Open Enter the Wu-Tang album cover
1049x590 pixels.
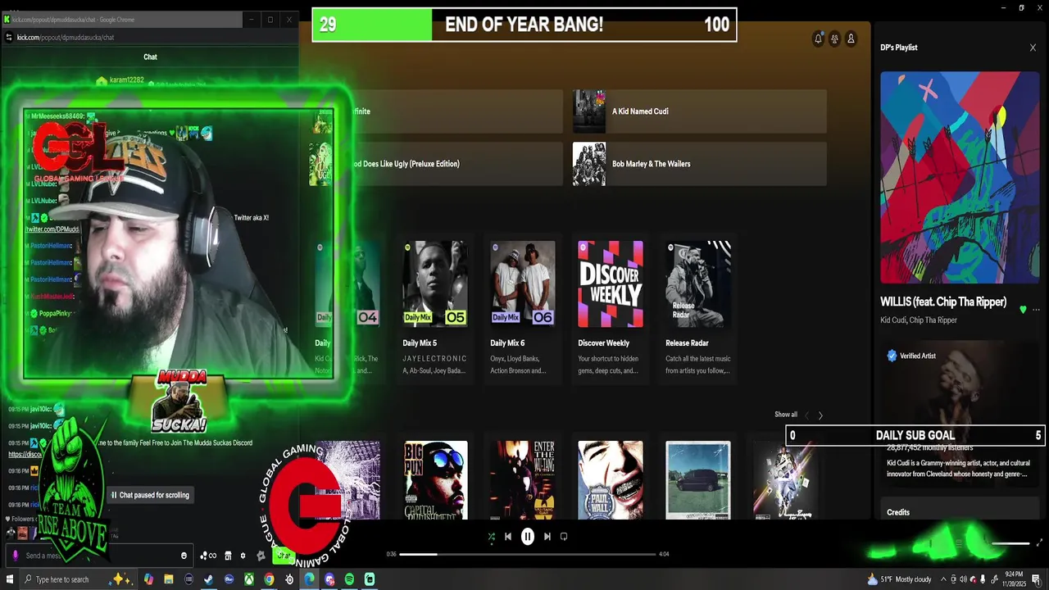point(523,480)
